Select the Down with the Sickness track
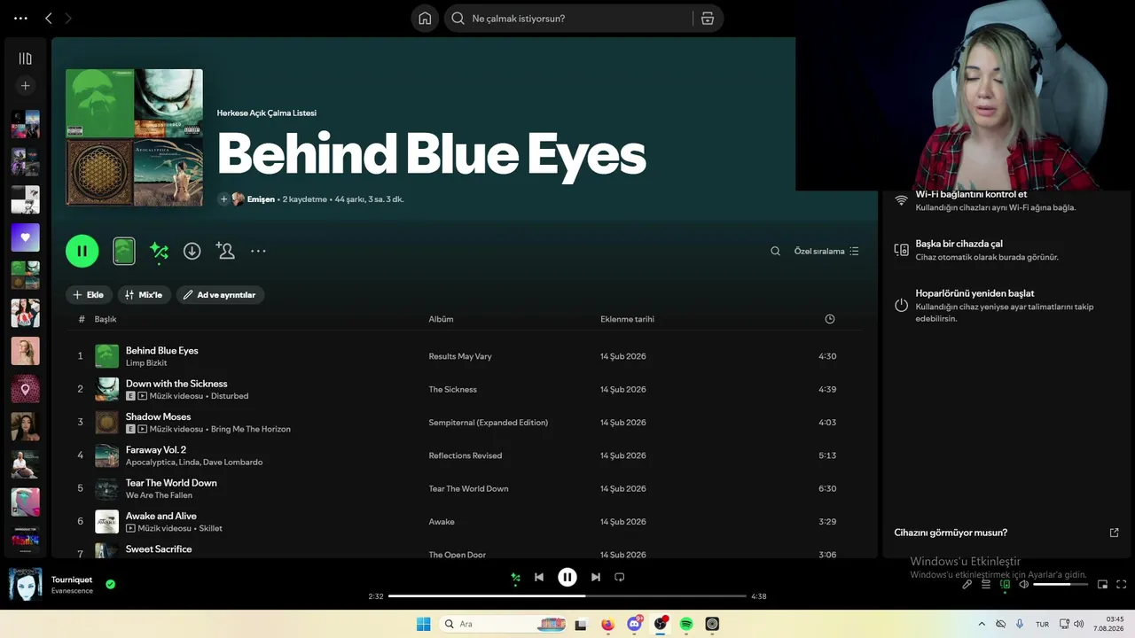The height and width of the screenshot is (638, 1135). pyautogui.click(x=176, y=384)
